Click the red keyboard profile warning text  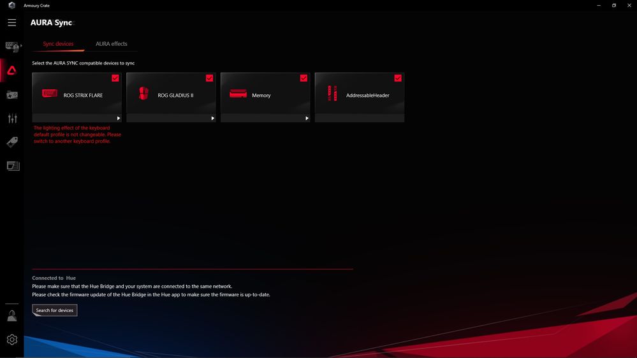[x=77, y=134]
